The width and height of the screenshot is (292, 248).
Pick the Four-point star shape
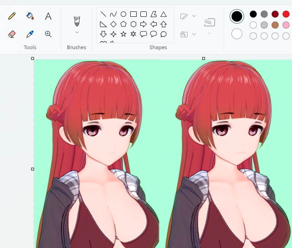click(113, 34)
